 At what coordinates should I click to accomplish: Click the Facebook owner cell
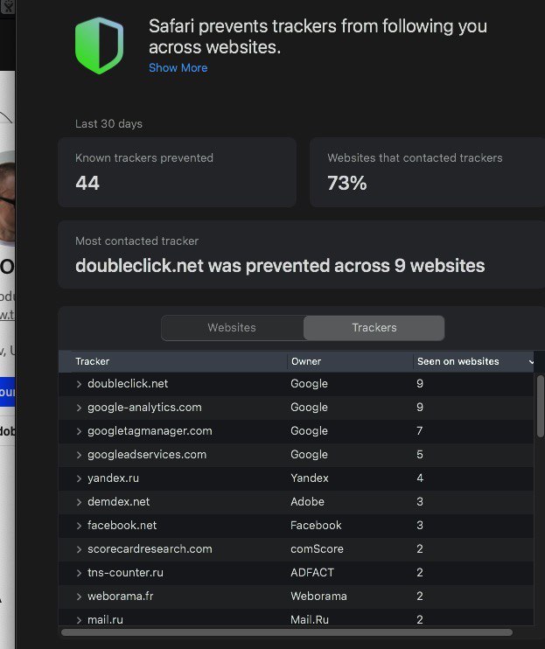coord(316,526)
